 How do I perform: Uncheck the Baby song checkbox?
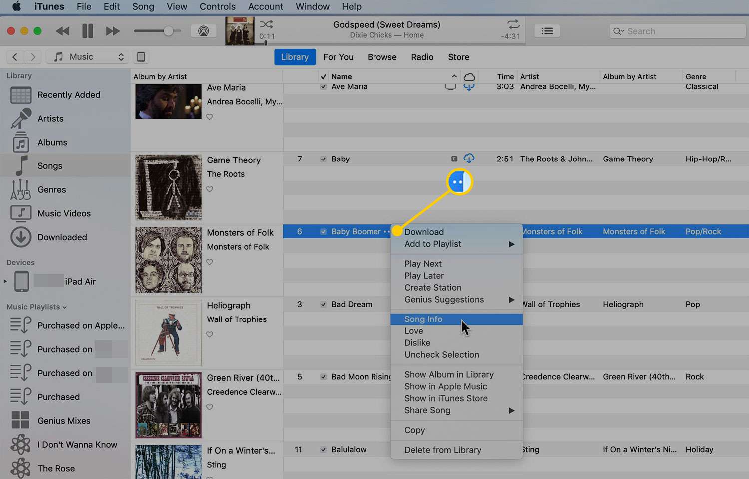pos(323,159)
